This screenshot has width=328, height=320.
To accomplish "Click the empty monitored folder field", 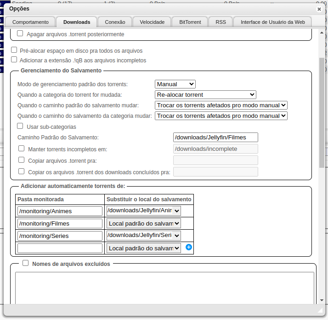I will [x=60, y=248].
